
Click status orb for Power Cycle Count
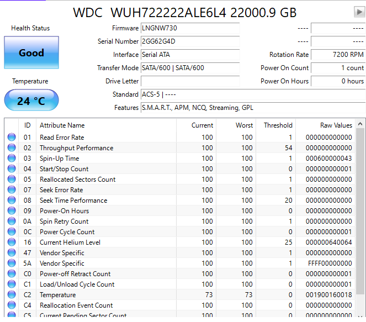[12, 231]
